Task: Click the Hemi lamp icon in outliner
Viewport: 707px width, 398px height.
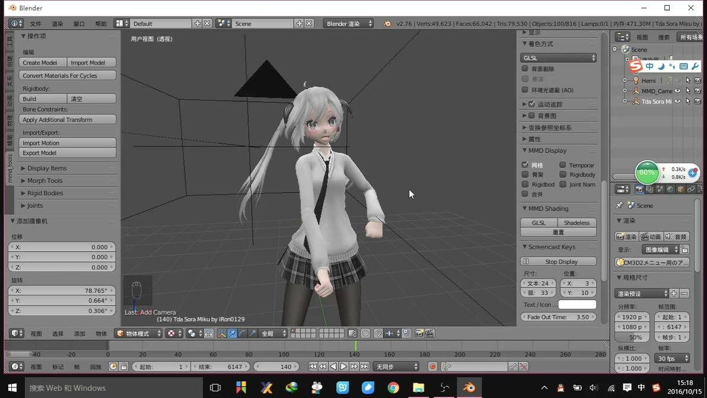Action: pos(636,80)
